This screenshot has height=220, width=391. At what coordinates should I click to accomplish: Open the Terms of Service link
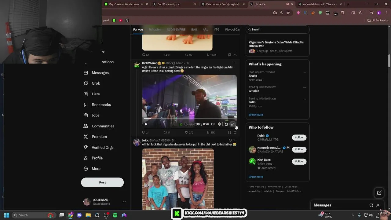tap(256, 187)
